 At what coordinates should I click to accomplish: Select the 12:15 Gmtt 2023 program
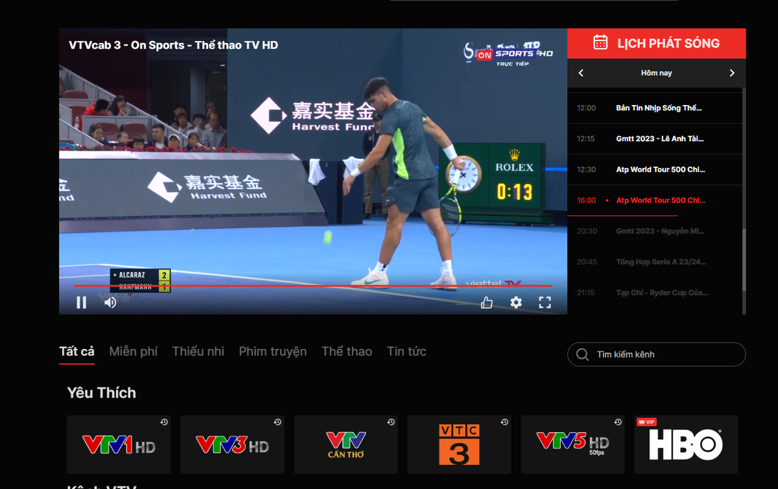pyautogui.click(x=655, y=139)
